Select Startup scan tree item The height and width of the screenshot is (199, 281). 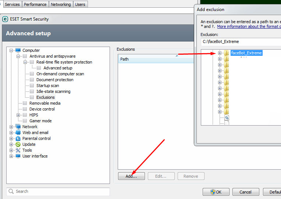pos(48,86)
